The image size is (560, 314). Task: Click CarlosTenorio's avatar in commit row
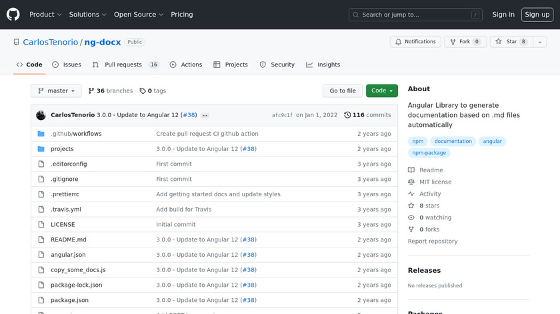point(41,115)
